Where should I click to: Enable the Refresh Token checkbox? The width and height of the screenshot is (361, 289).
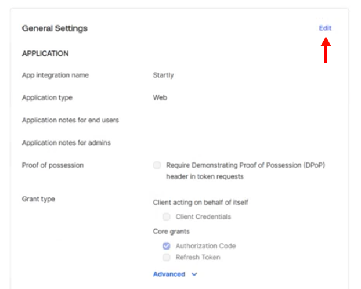point(167,258)
